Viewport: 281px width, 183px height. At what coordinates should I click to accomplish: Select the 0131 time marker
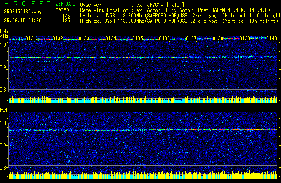31,38
